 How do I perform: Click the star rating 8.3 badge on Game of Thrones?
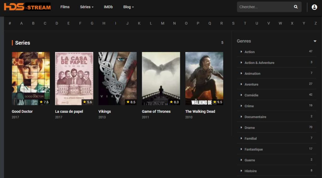click(x=174, y=102)
